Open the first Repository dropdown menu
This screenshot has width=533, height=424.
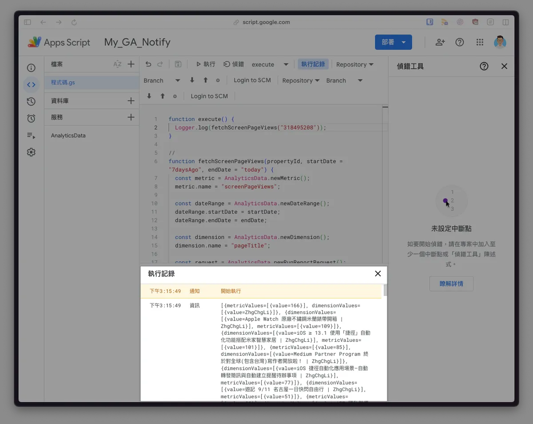(354, 64)
